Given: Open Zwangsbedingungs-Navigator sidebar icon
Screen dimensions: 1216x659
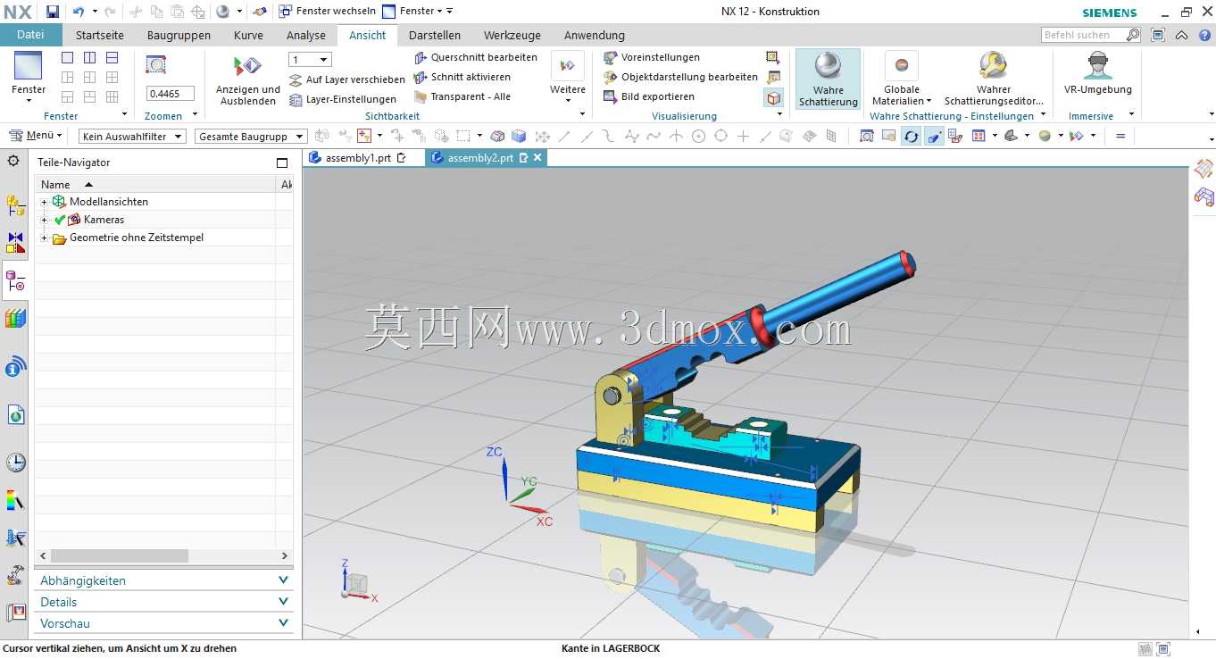Looking at the screenshot, I should click(15, 243).
